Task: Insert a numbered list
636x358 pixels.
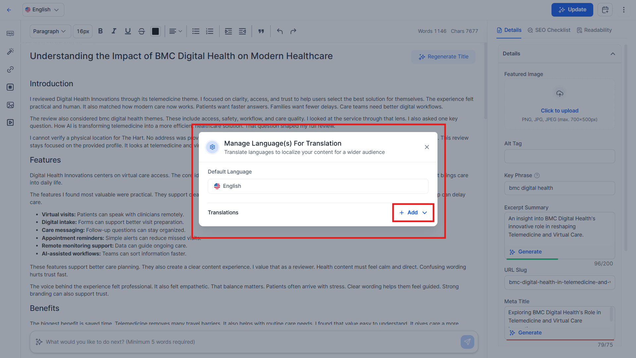Action: pos(209,31)
